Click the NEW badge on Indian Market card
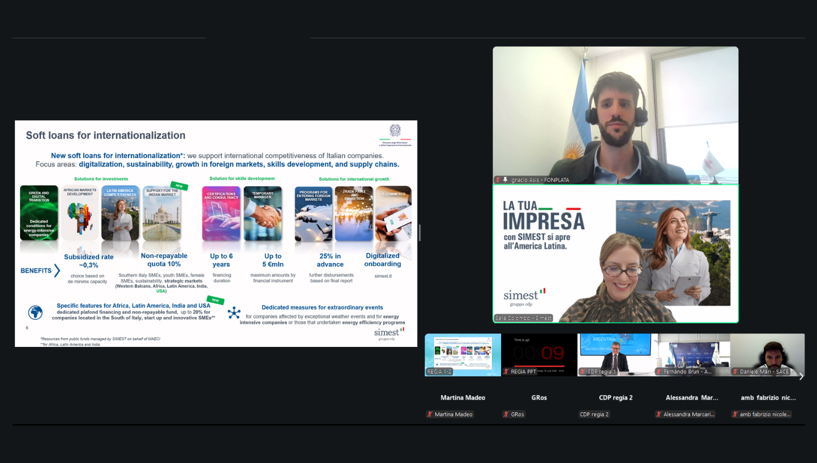The width and height of the screenshot is (817, 463). coord(179,186)
